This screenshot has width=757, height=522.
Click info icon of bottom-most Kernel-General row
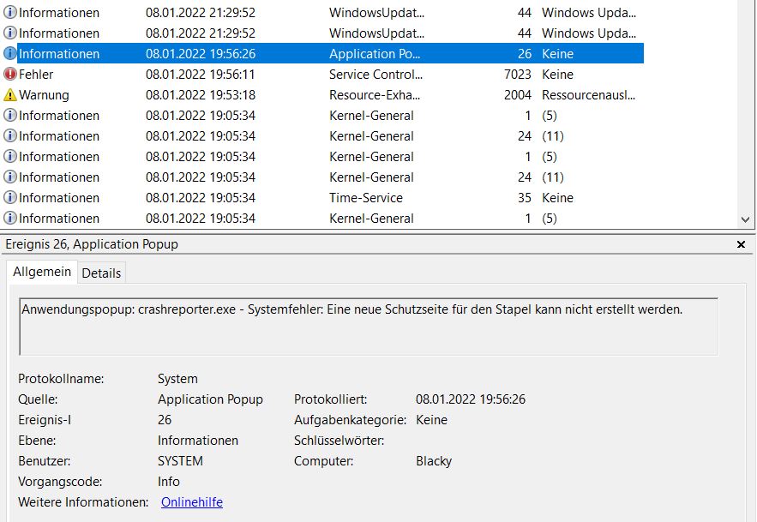coord(10,219)
